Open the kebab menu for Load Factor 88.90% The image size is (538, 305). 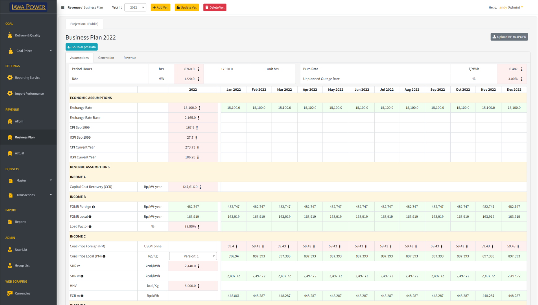[x=199, y=227]
